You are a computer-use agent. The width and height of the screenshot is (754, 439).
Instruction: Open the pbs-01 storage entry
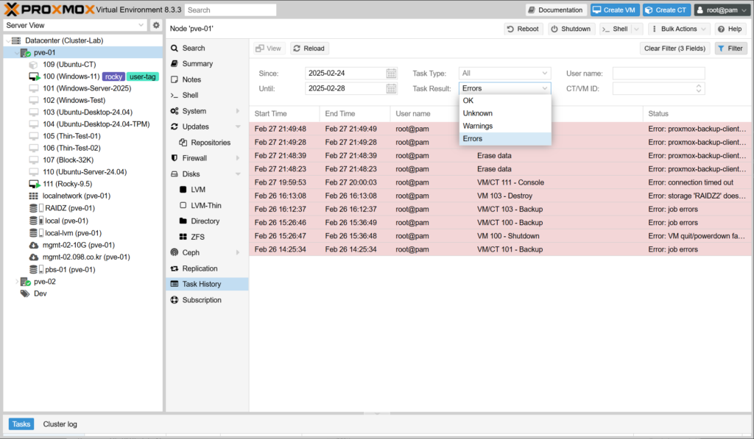pyautogui.click(x=70, y=270)
